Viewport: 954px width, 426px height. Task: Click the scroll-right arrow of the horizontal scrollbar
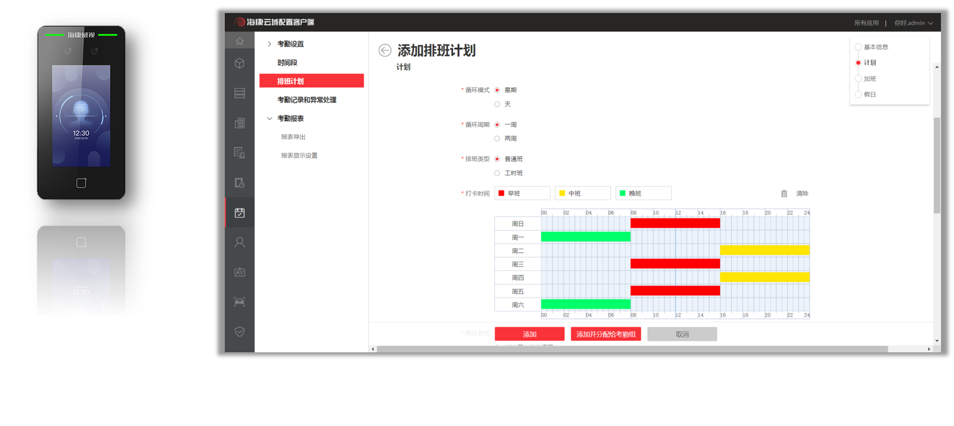click(x=929, y=349)
